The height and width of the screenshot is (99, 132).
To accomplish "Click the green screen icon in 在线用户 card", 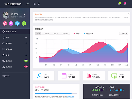I will (114, 76).
